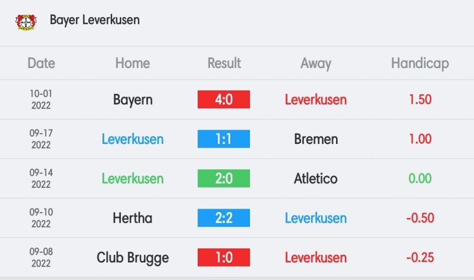This screenshot has width=474, height=280.
Task: Click the 1.50 handicap value
Action: [x=420, y=100]
